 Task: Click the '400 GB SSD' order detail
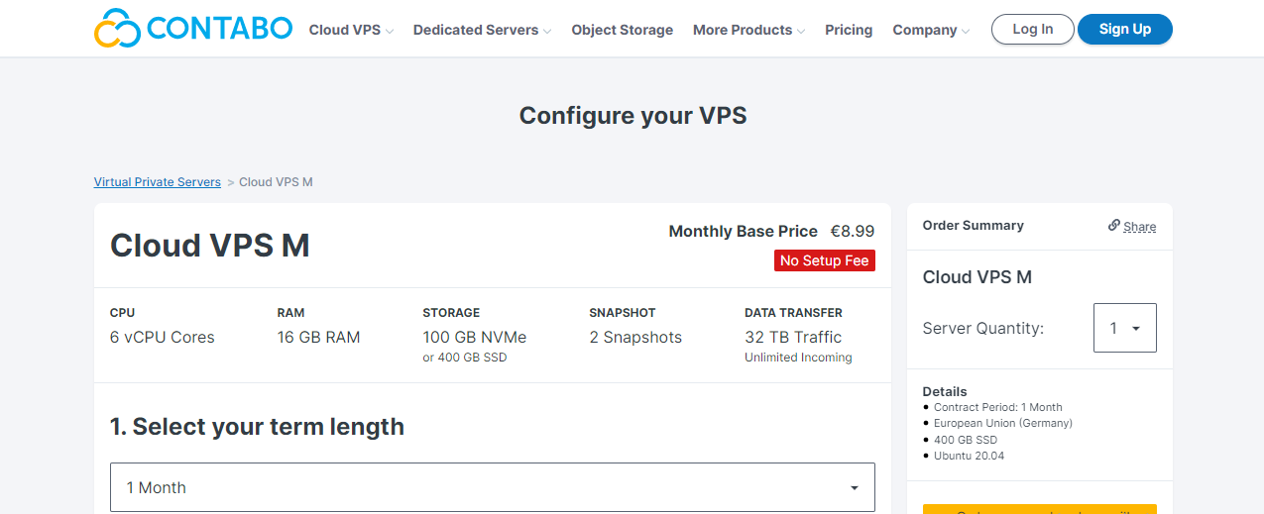966,440
